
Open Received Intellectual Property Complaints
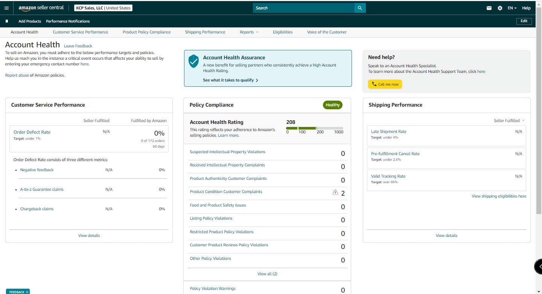(227, 165)
